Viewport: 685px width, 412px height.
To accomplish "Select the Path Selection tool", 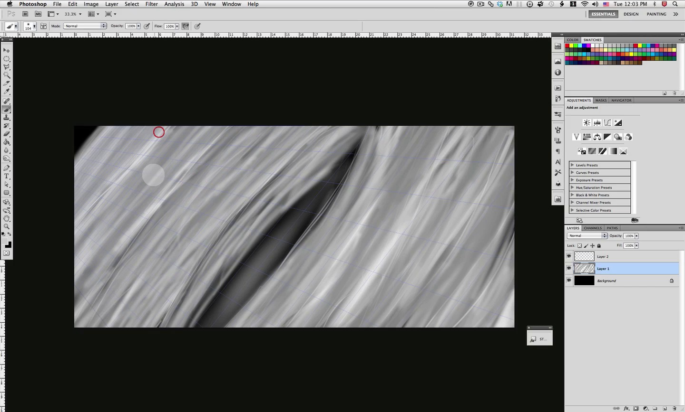I will pyautogui.click(x=7, y=184).
